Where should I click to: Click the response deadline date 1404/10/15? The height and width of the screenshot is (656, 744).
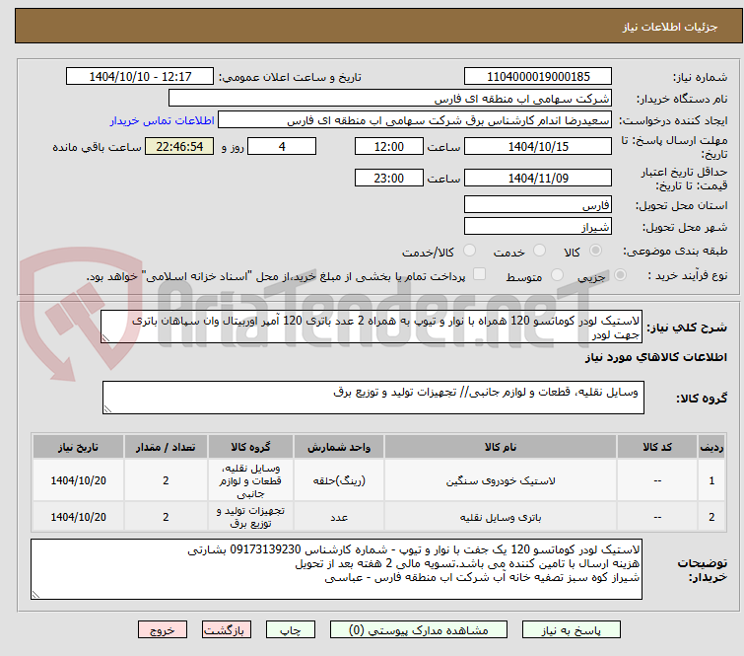[538, 146]
